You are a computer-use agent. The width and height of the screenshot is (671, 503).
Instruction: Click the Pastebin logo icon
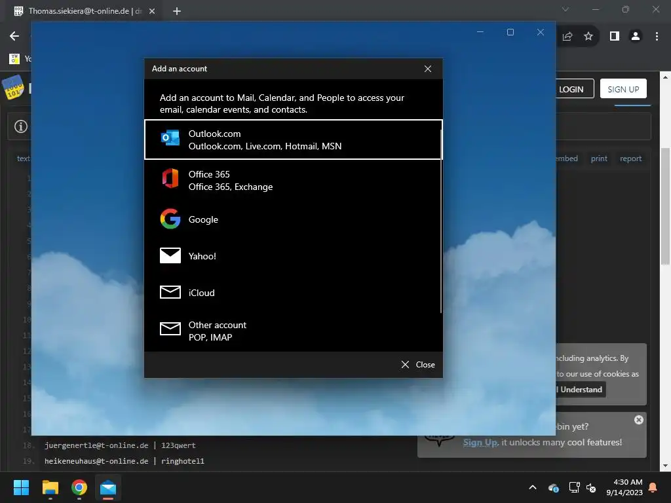13,88
